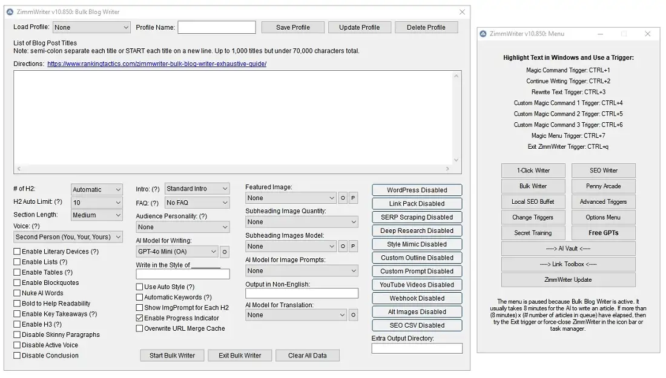Select AI Vault from the ZimmWriter menu

point(568,249)
